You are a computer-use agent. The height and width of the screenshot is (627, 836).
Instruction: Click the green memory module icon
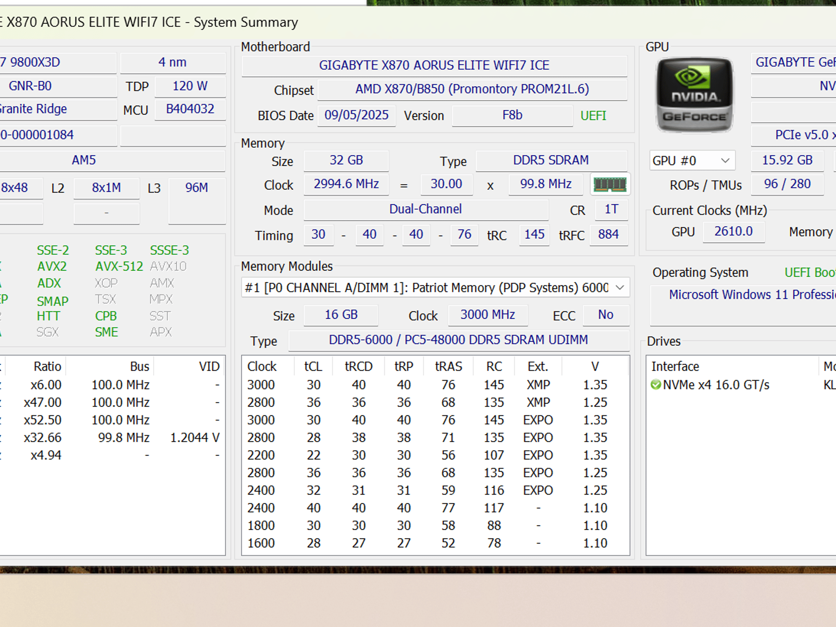coord(609,185)
